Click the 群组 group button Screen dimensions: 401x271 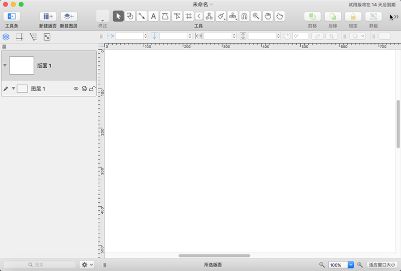[x=373, y=17]
